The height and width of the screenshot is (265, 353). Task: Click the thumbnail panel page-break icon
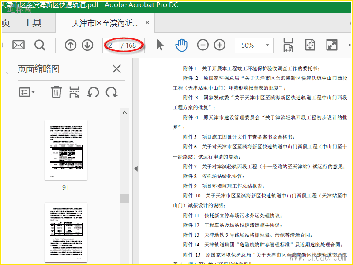74,92
